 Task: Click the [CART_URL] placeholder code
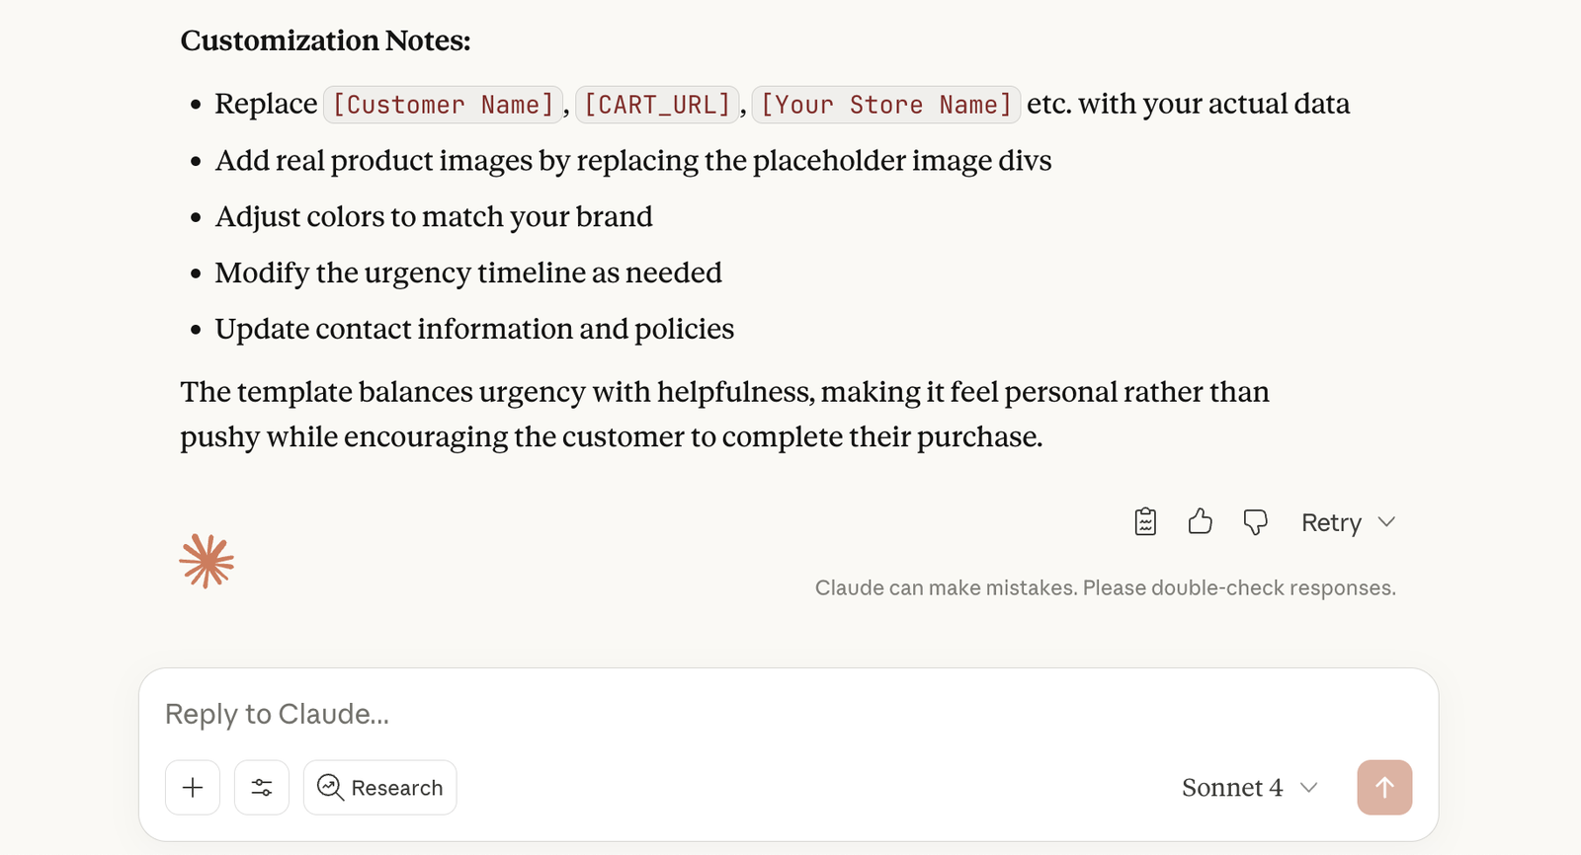pos(657,105)
